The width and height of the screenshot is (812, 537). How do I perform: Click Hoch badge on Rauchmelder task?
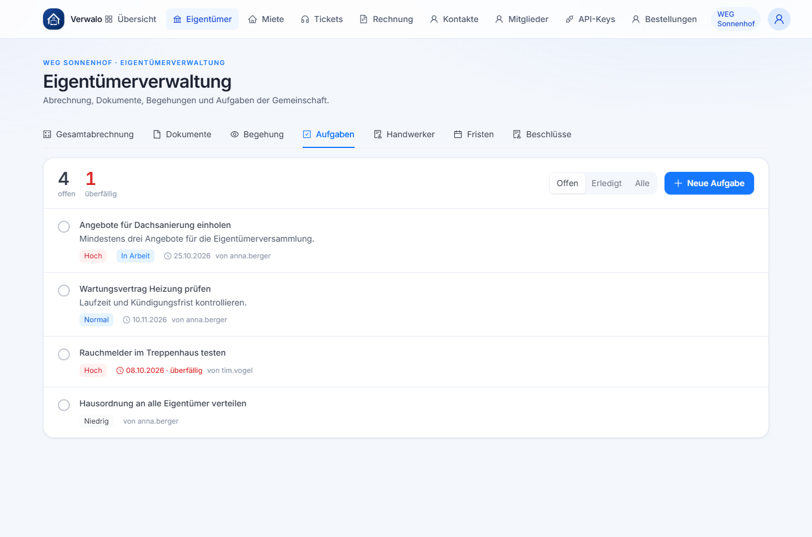click(93, 371)
